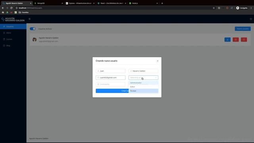Click user name 'Agustín Navarro Galdon' in list
Screen dimensions: 254x143
click(48, 38)
